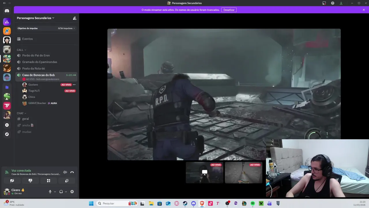
Task: Check connection quality green signal icon
Action: 7,172
